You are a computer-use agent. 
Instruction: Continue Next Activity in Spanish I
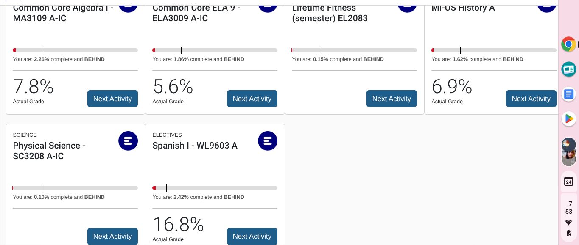coord(252,236)
